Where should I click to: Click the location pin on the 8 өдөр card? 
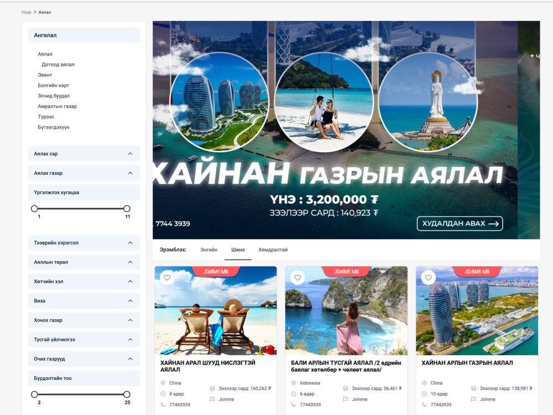(x=163, y=383)
